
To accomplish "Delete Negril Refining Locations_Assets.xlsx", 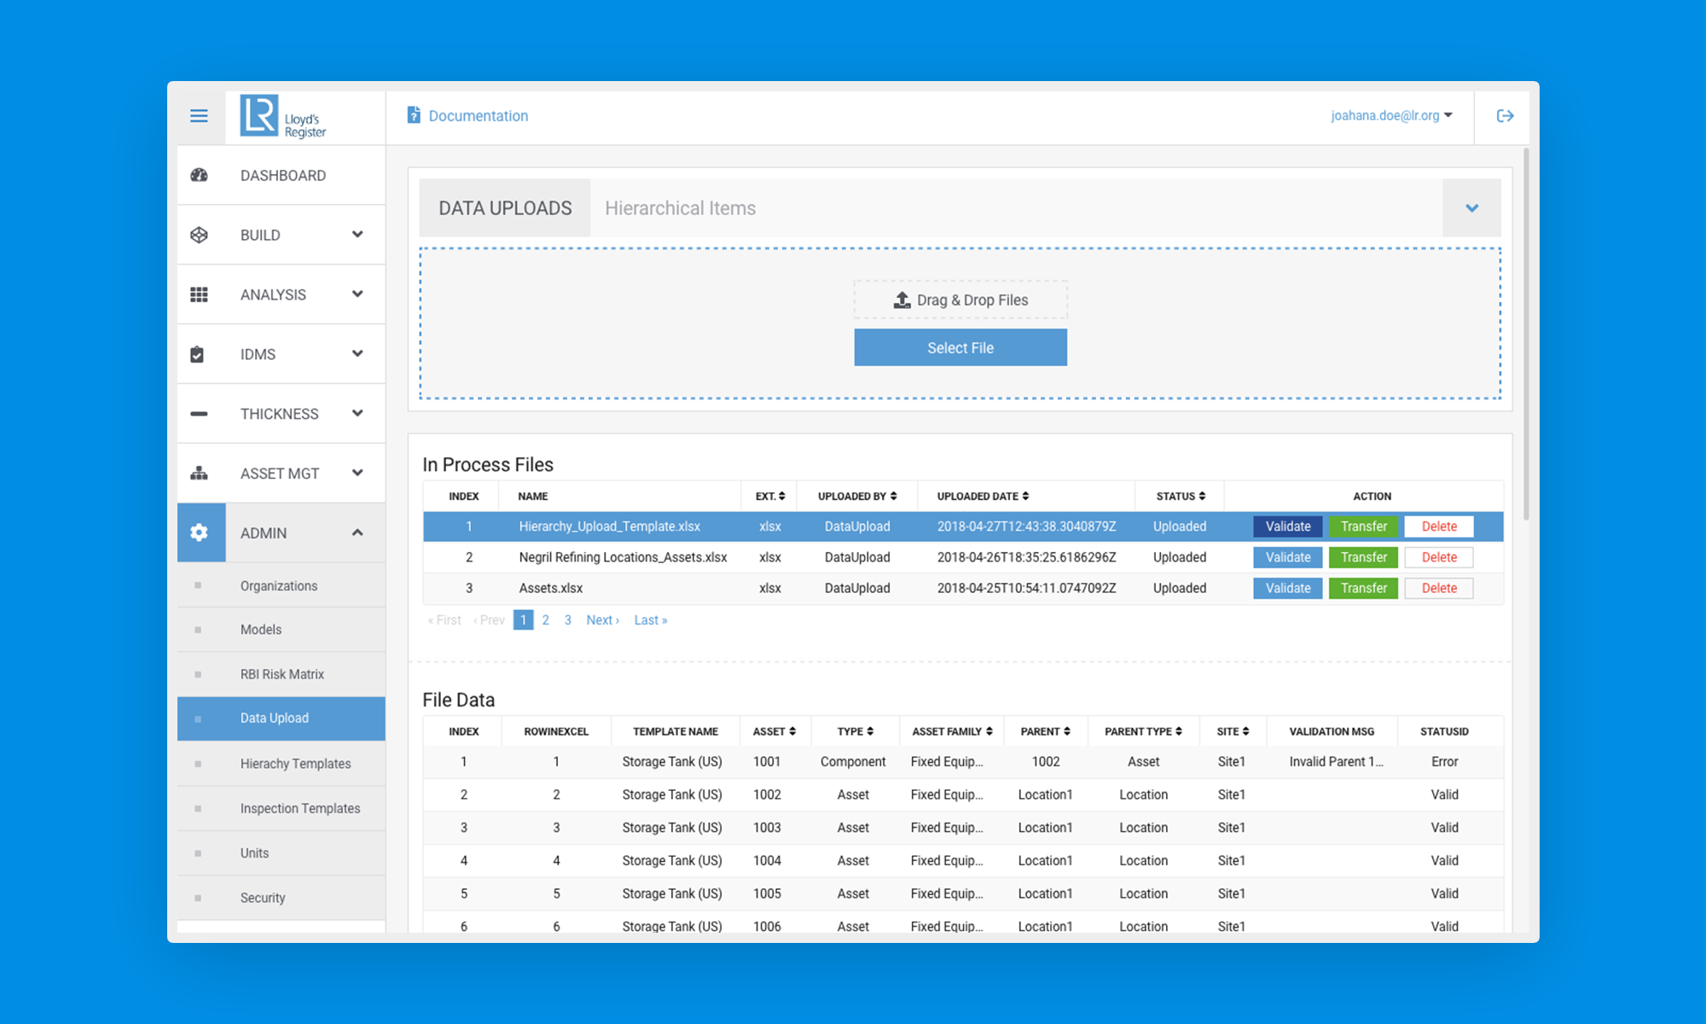I will 1439,557.
